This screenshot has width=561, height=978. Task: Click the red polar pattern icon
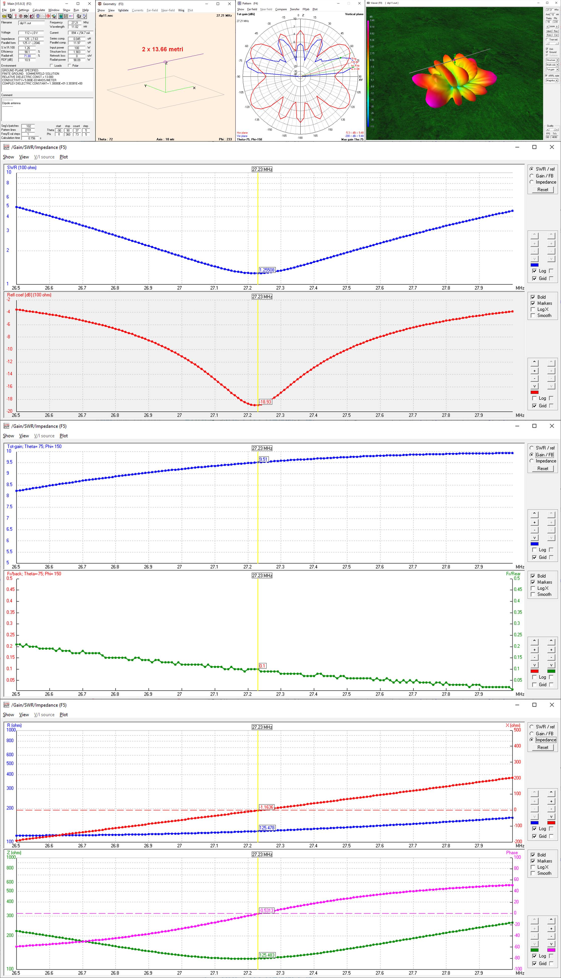48,16
